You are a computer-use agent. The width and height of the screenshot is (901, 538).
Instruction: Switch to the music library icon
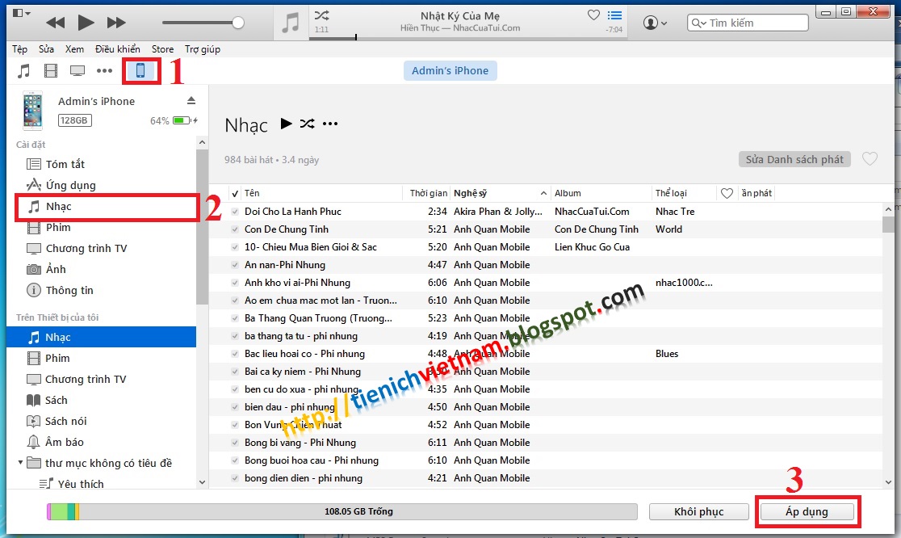pyautogui.click(x=23, y=71)
